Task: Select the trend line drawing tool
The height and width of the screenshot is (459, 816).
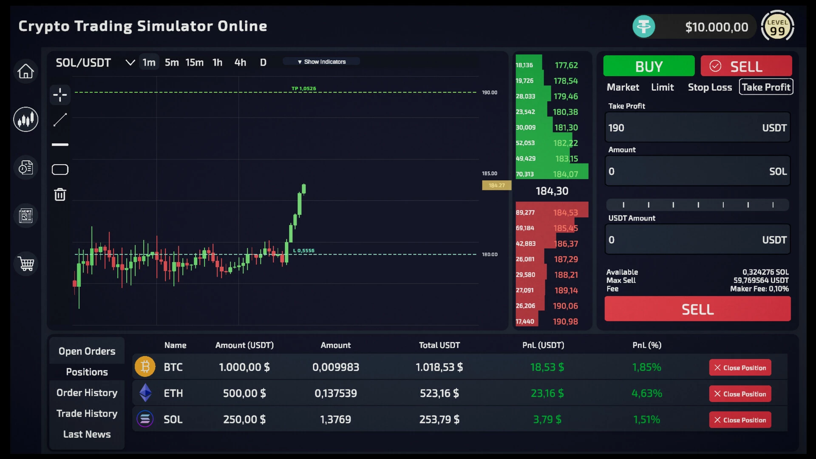Action: pyautogui.click(x=60, y=119)
